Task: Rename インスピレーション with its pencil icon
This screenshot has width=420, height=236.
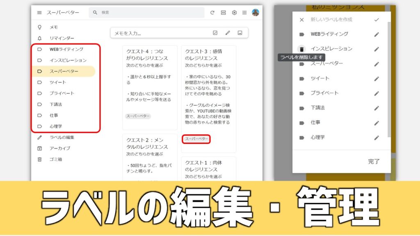Action: [377, 49]
